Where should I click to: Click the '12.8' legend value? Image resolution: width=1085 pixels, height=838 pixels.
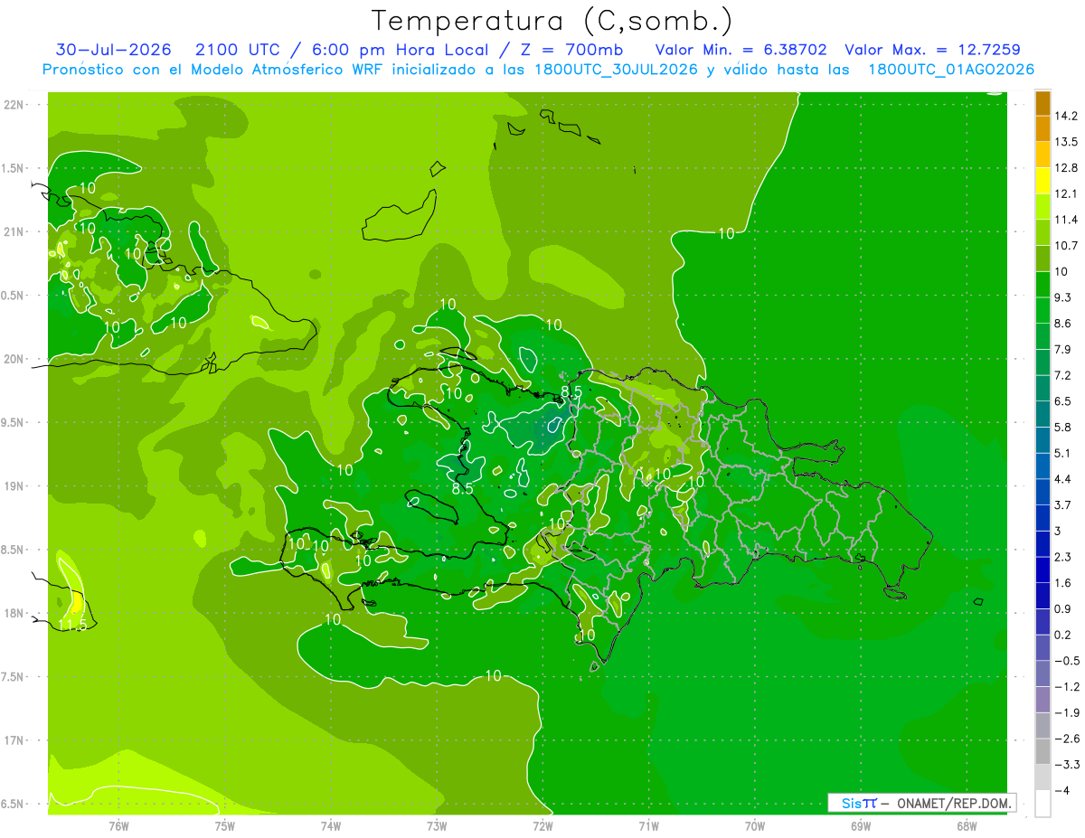tap(1065, 168)
